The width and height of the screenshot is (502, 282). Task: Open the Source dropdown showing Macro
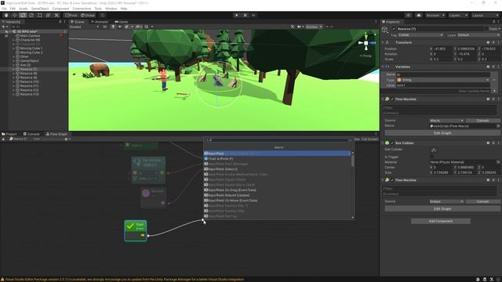pos(446,121)
